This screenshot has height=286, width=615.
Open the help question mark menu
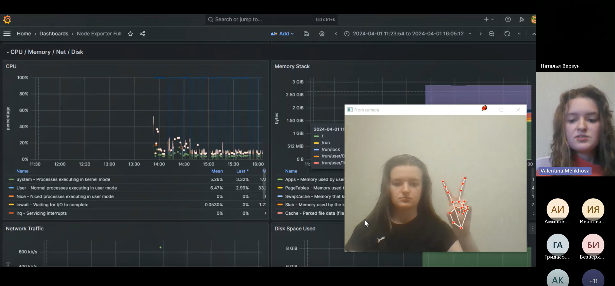point(508,20)
